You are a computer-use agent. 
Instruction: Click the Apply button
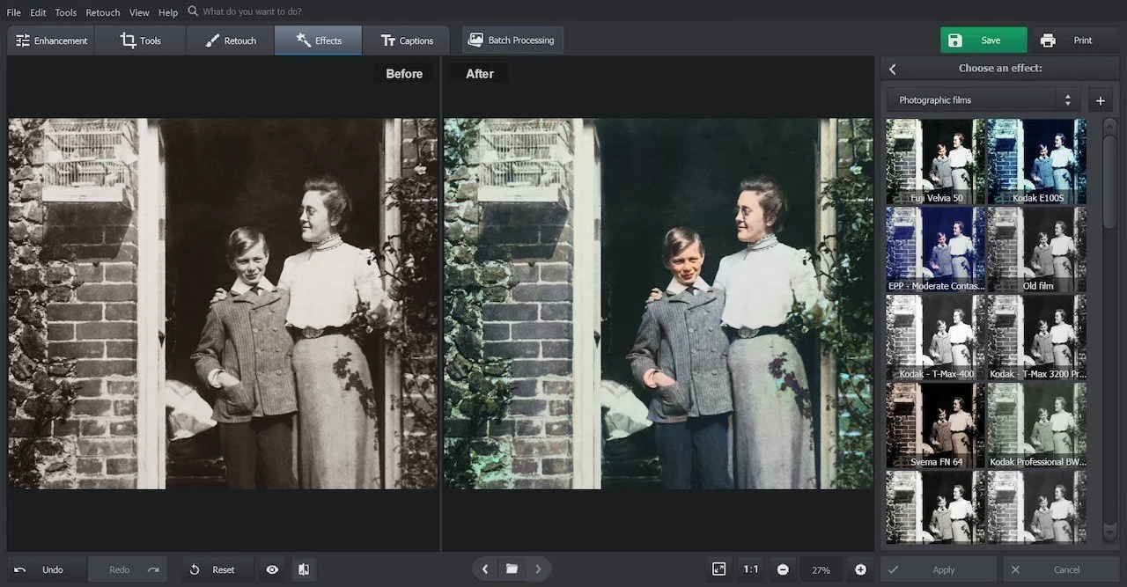[939, 569]
